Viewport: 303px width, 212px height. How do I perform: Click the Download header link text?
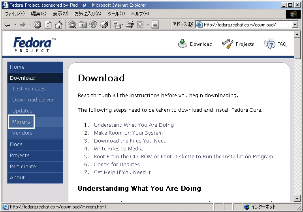click(x=201, y=44)
